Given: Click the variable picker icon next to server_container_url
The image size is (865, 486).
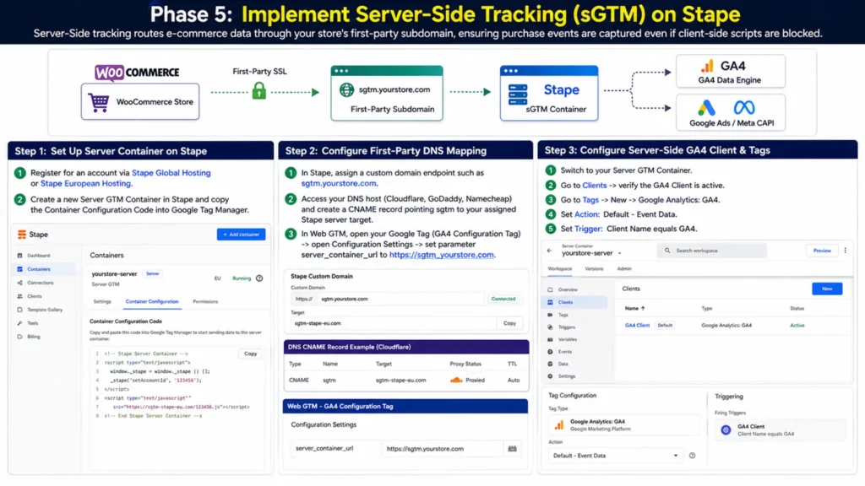Looking at the screenshot, I should 512,449.
